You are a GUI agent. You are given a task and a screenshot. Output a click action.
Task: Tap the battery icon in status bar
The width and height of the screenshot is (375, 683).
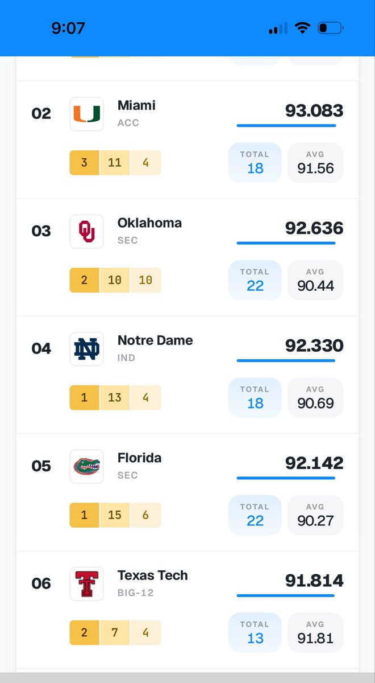click(330, 28)
